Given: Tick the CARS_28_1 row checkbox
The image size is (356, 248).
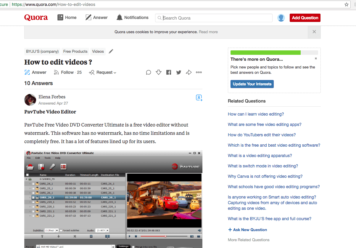Looking at the screenshot, I should (x=33, y=198).
